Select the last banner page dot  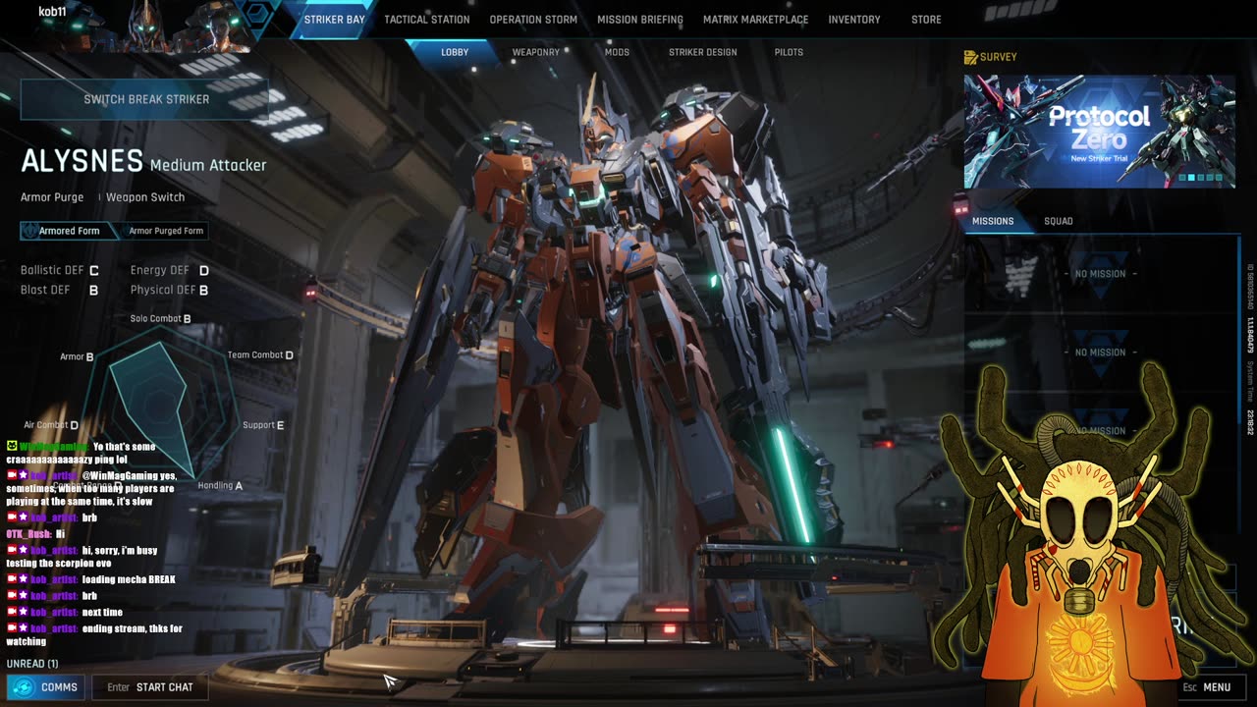(1220, 178)
